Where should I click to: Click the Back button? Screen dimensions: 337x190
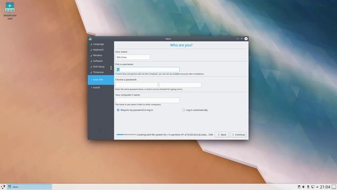pyautogui.click(x=222, y=135)
